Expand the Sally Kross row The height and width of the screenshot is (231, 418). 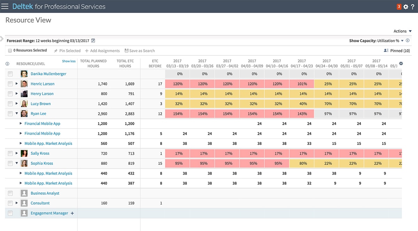(x=16, y=153)
